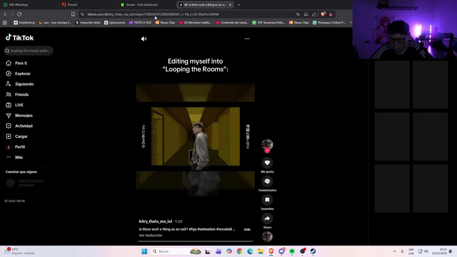Open the Comentarios comment bubble
This screenshot has width=457, height=257.
(x=267, y=181)
